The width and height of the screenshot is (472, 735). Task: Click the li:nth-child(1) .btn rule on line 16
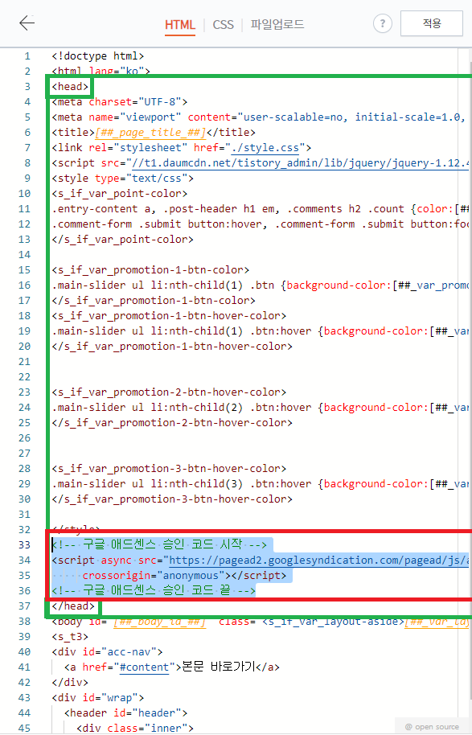(x=261, y=285)
